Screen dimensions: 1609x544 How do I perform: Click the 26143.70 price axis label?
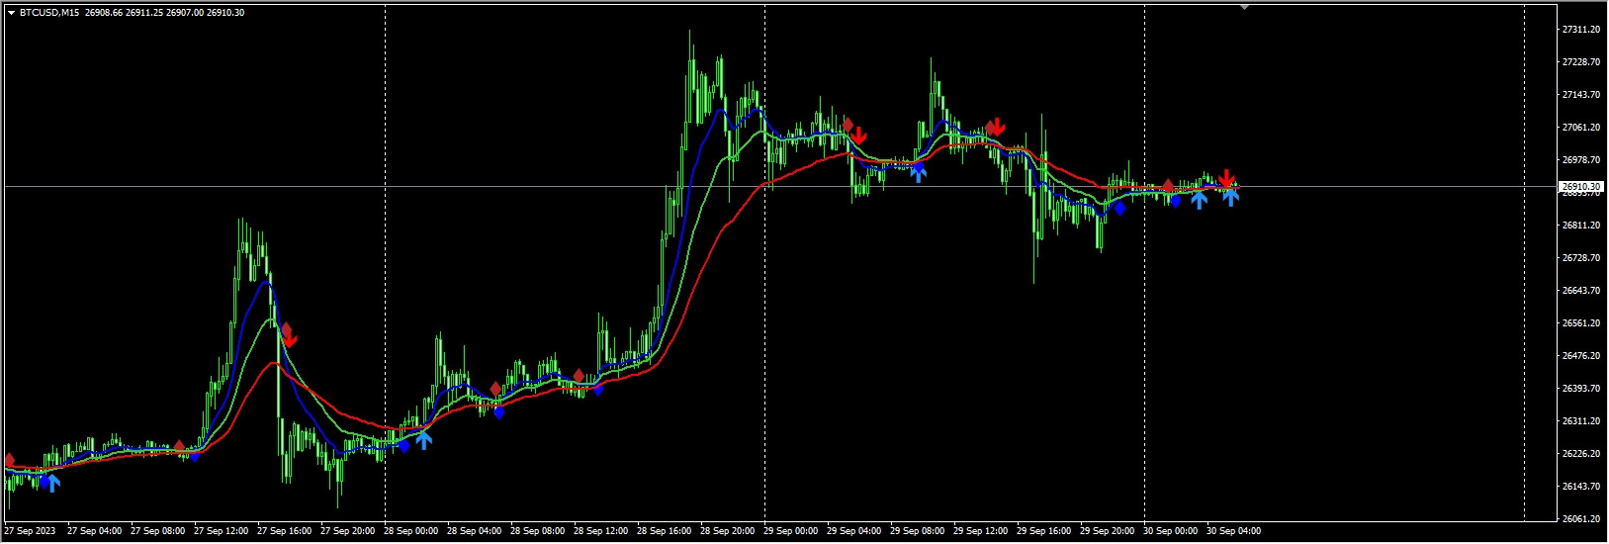click(1580, 487)
